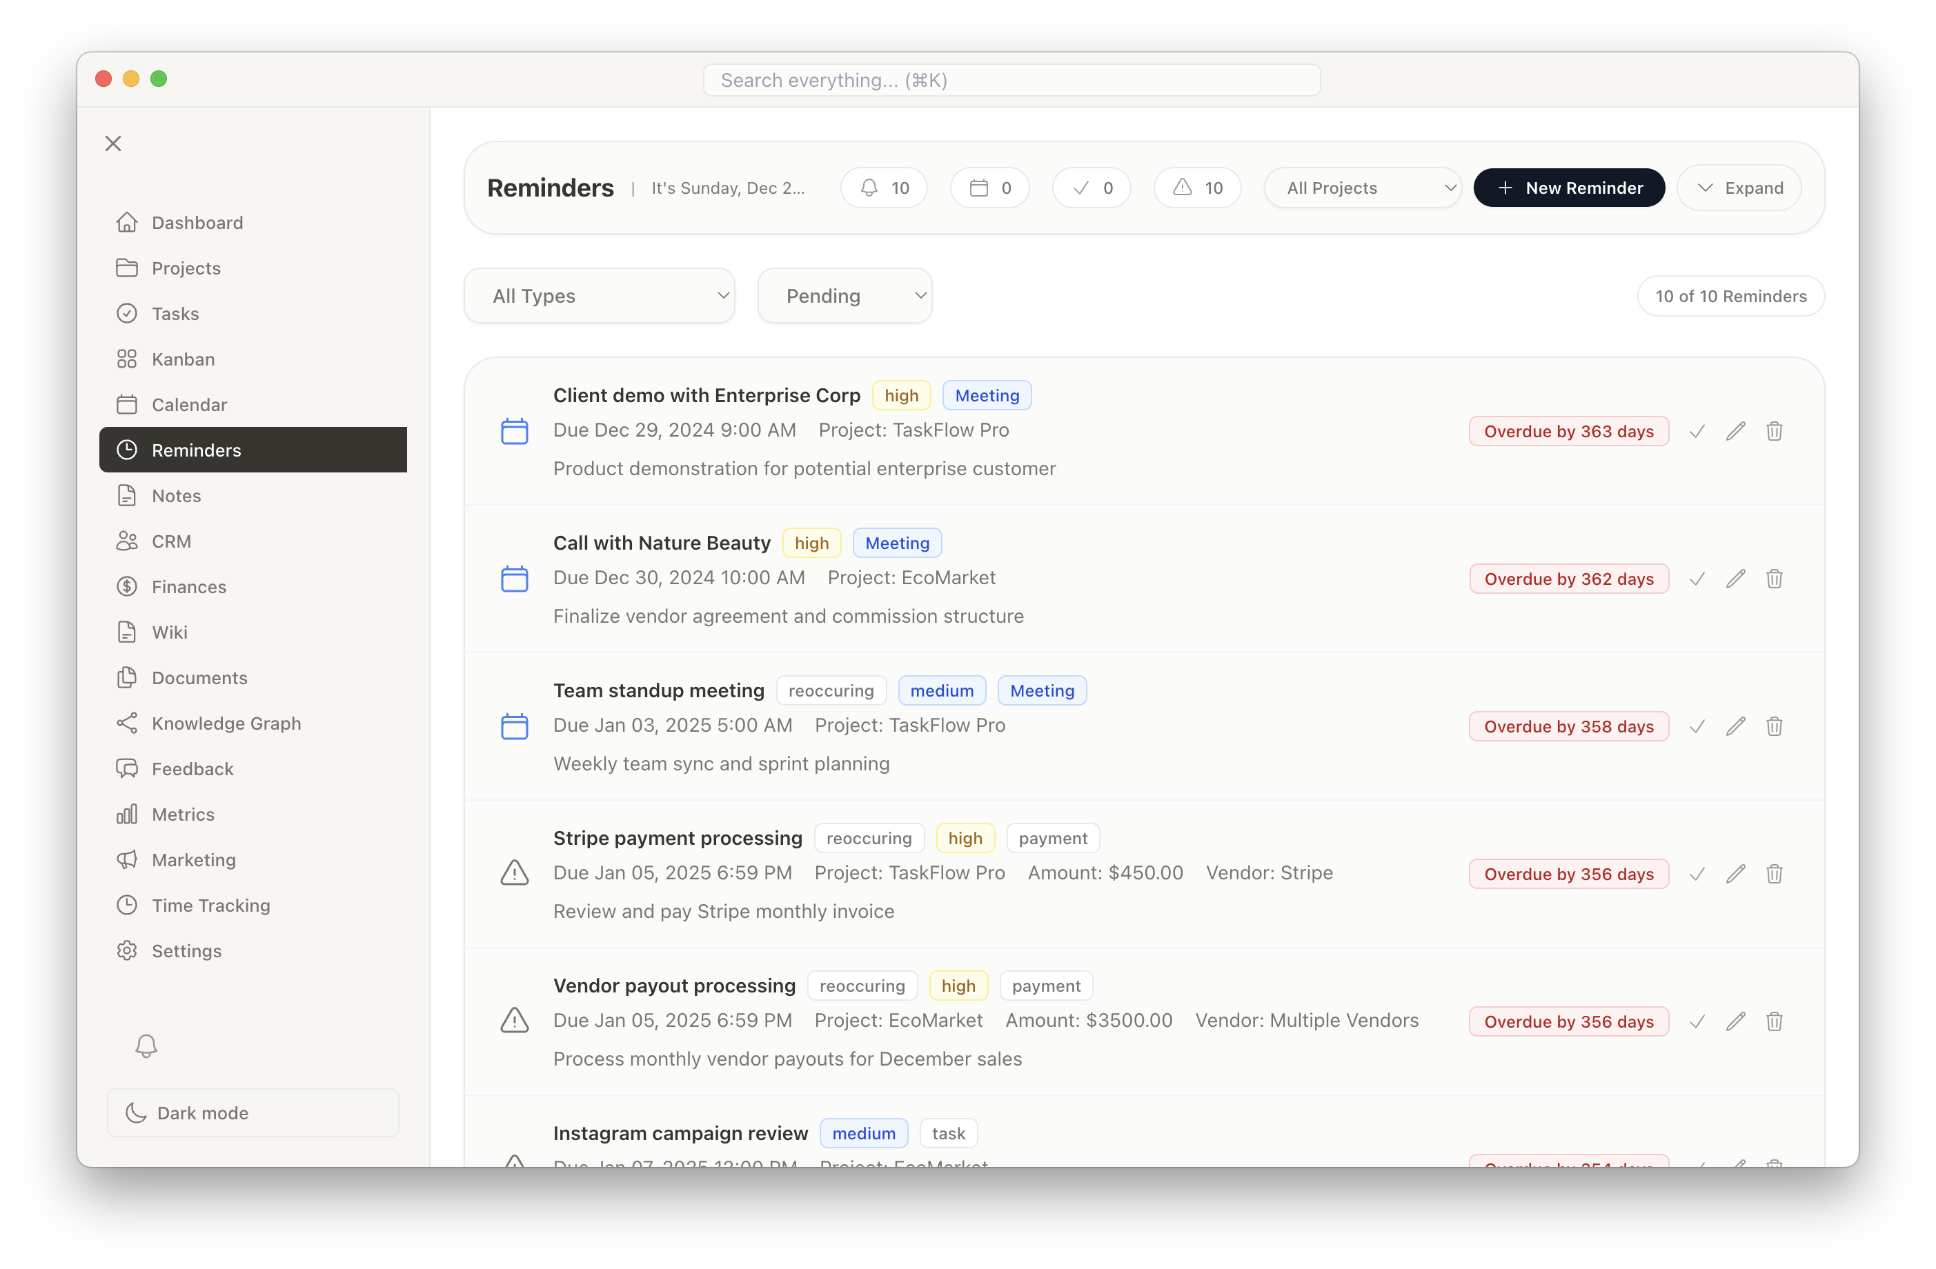Click the calendar count filter showing 0
The image size is (1936, 1269).
click(x=990, y=188)
